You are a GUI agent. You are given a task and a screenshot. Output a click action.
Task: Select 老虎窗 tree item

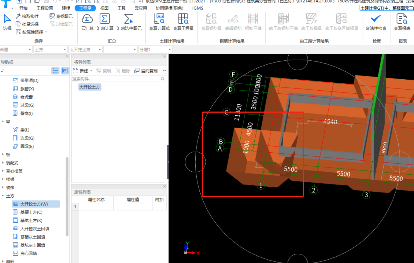(23, 97)
